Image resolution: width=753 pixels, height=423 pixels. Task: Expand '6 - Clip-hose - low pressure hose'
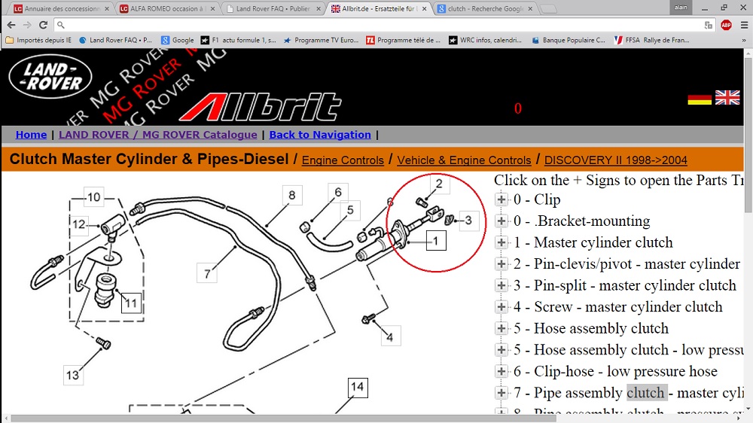click(x=501, y=371)
